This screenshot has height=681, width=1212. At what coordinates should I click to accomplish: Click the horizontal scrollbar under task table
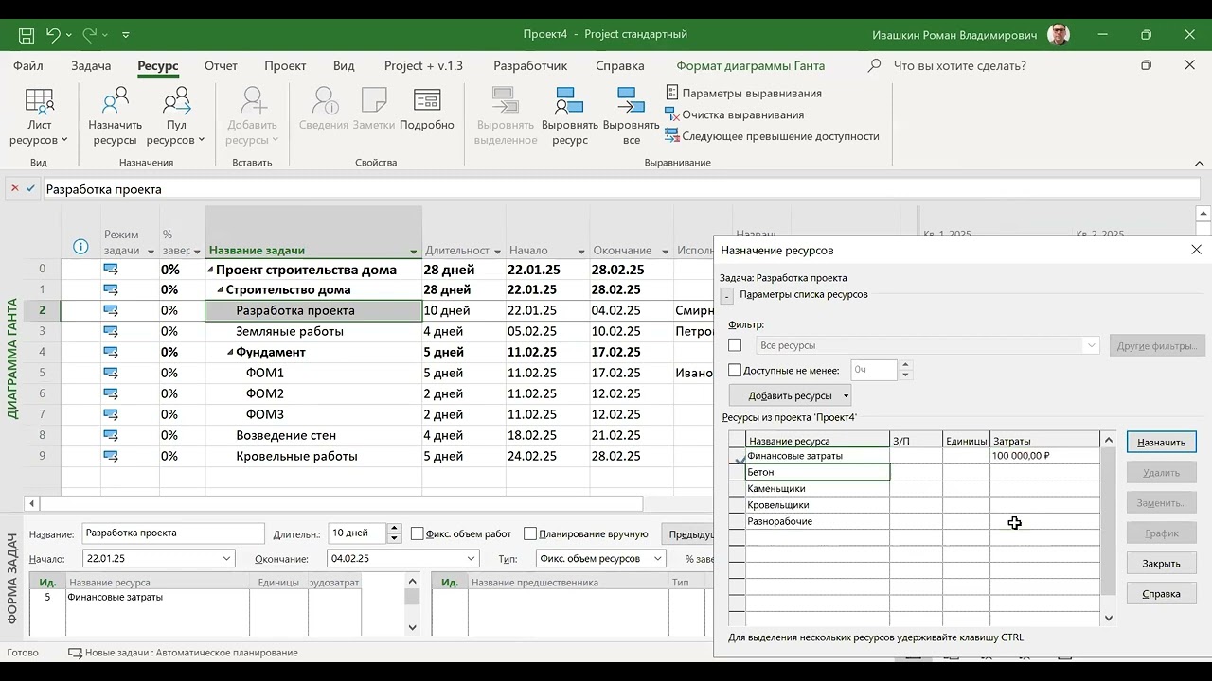(341, 504)
